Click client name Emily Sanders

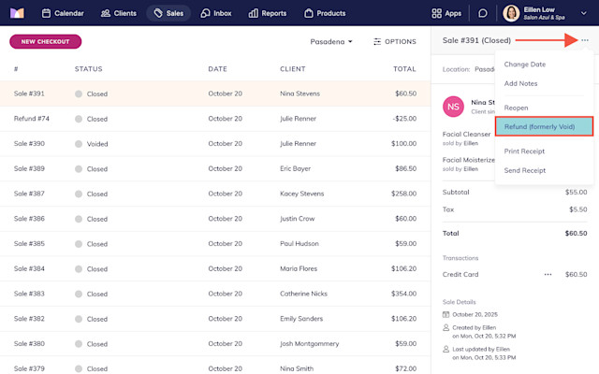tap(301, 319)
